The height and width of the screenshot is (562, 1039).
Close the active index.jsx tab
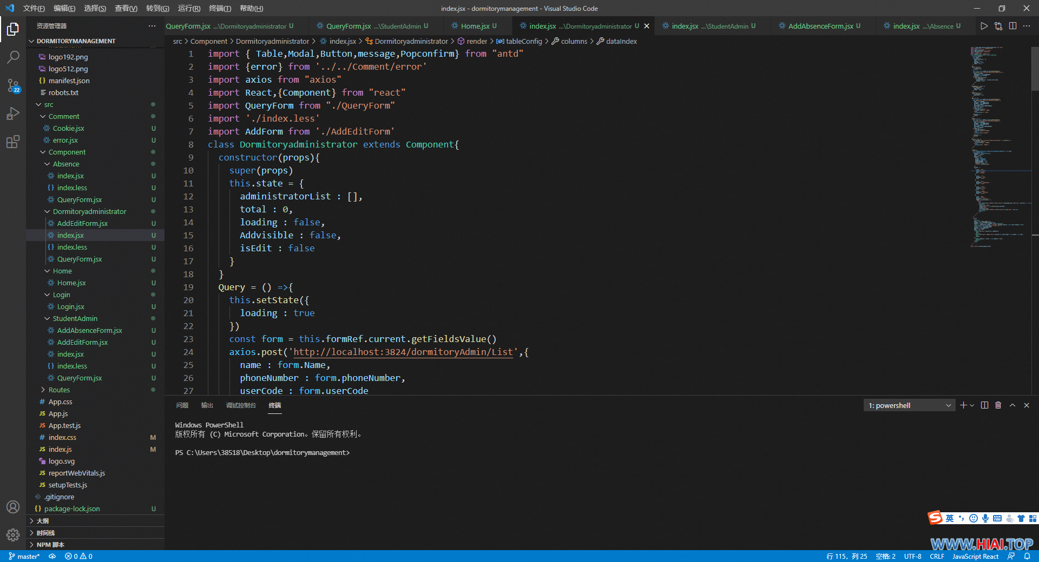pyautogui.click(x=647, y=26)
